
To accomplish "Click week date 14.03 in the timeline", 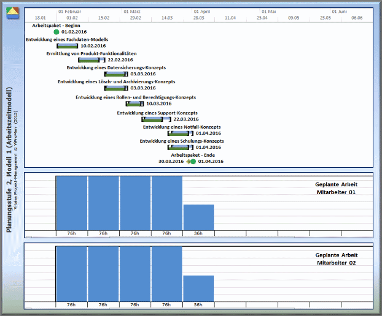I will click(x=167, y=18).
